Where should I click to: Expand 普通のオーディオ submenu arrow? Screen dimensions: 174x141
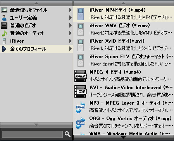pyautogui.click(x=71, y=33)
